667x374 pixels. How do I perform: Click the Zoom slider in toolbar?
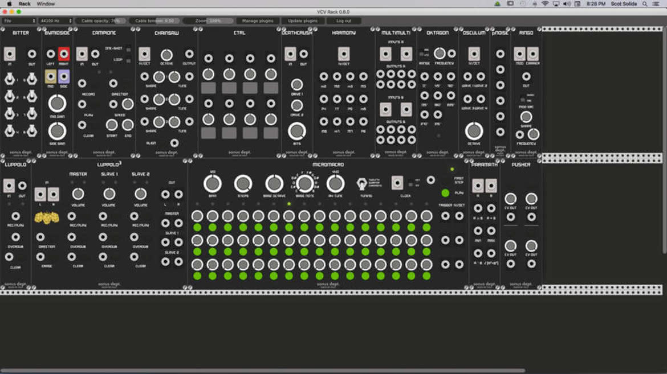pos(209,21)
